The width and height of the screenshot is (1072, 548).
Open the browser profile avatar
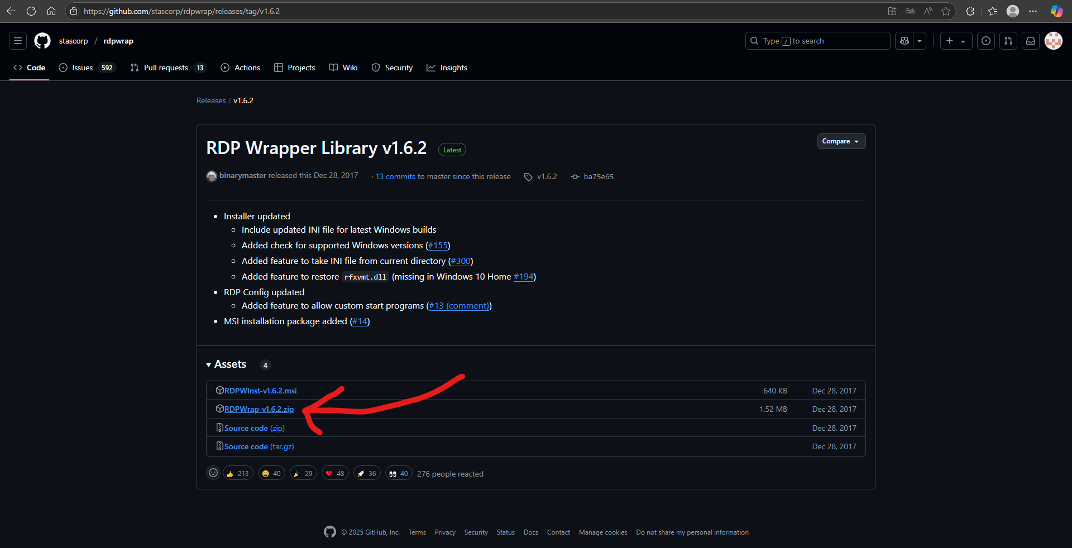click(1013, 11)
